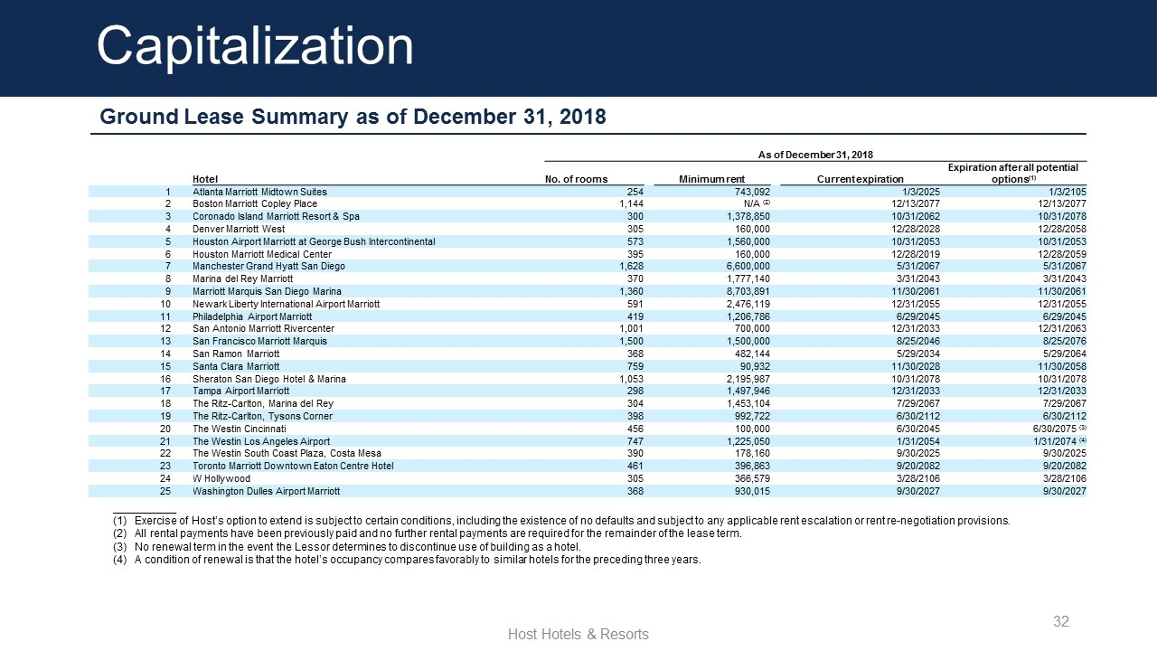Select minimum rent value 2,476,119
Screen dimensions: 1157x651
[x=748, y=304]
